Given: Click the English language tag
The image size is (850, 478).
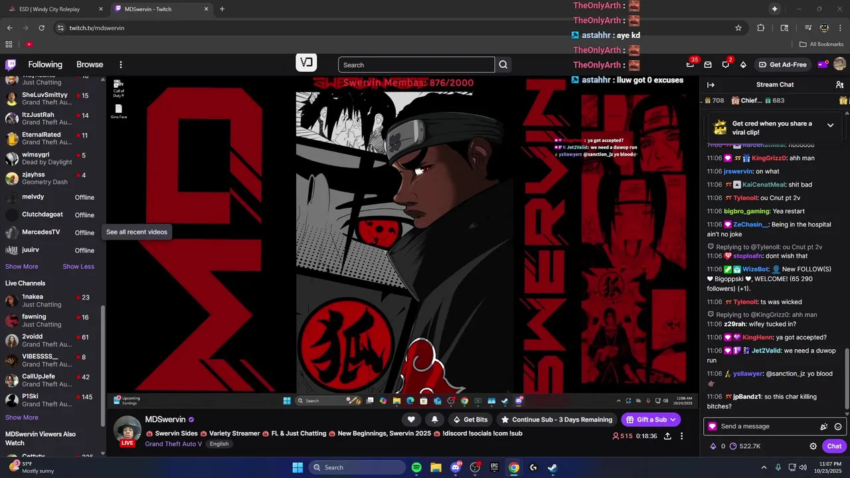Looking at the screenshot, I should click(218, 443).
